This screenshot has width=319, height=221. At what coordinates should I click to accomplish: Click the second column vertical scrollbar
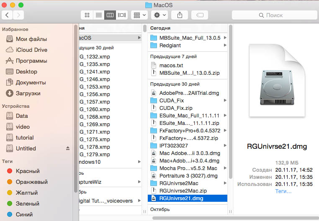coord(231,102)
